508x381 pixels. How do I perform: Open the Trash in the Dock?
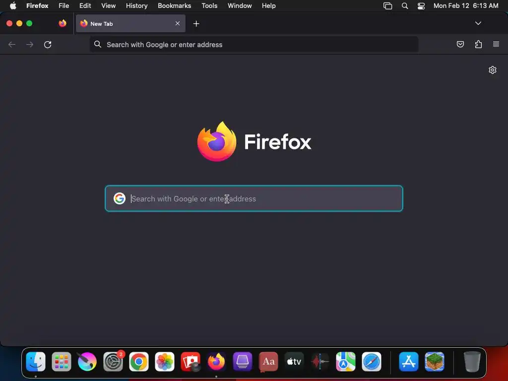472,362
